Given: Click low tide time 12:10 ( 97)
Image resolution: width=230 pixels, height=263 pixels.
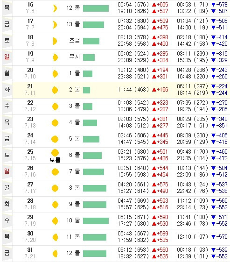Looking at the screenshot, I should point(193,237).
